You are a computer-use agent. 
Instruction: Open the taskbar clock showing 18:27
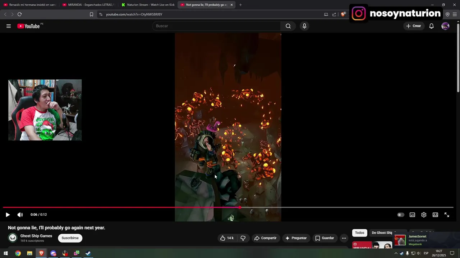[x=439, y=253]
